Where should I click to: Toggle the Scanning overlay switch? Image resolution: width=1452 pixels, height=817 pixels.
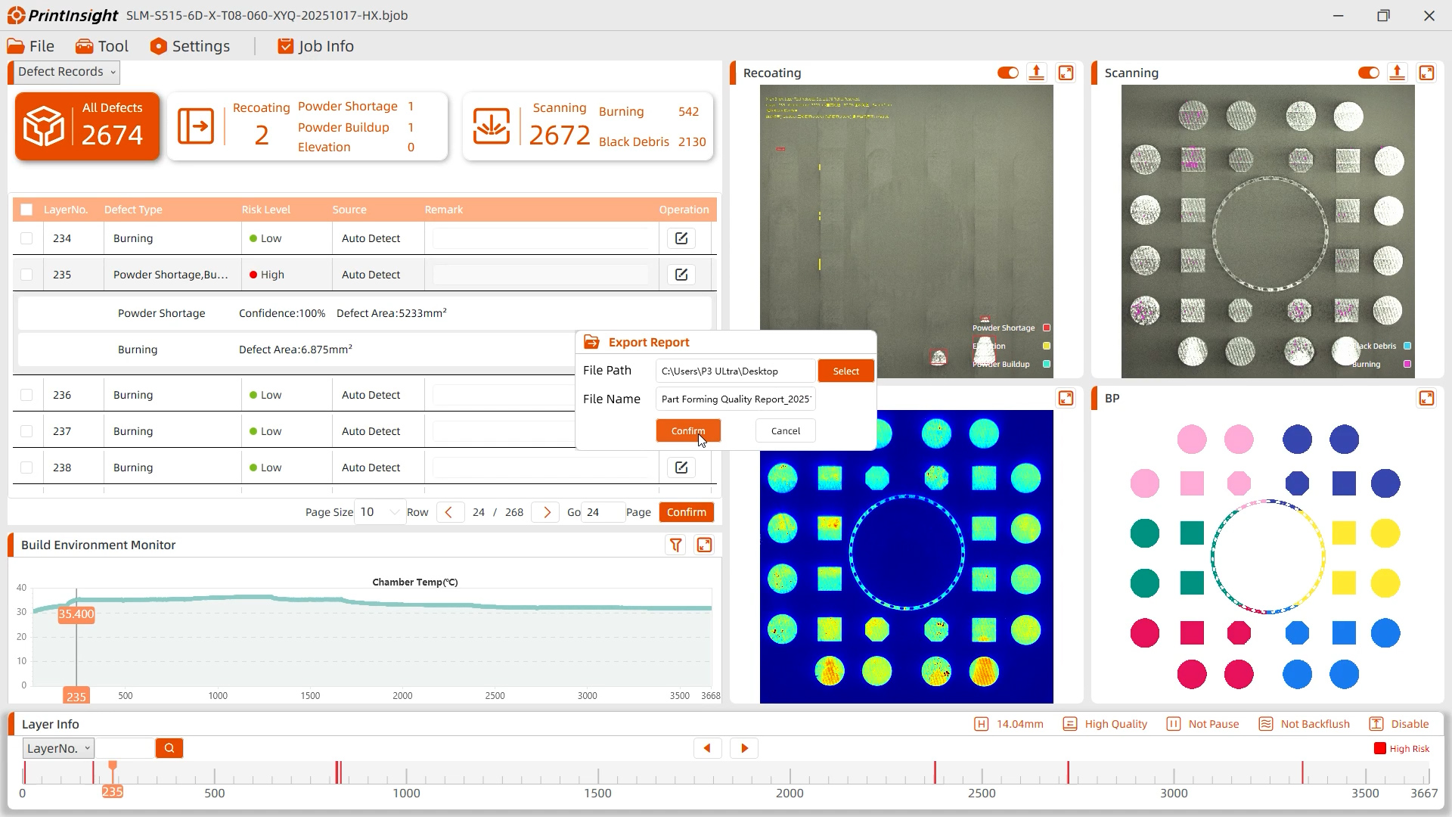1368,73
